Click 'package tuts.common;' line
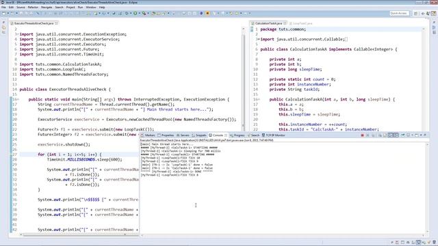Viewport: 438px width, 246px height. 283,29
